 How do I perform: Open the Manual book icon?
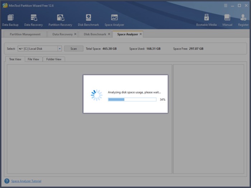(227, 20)
